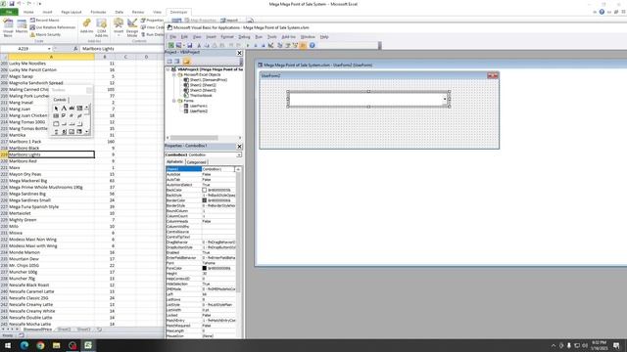Collapse the VBAProject root node
Screen dimensions: 627x352
[169, 69]
